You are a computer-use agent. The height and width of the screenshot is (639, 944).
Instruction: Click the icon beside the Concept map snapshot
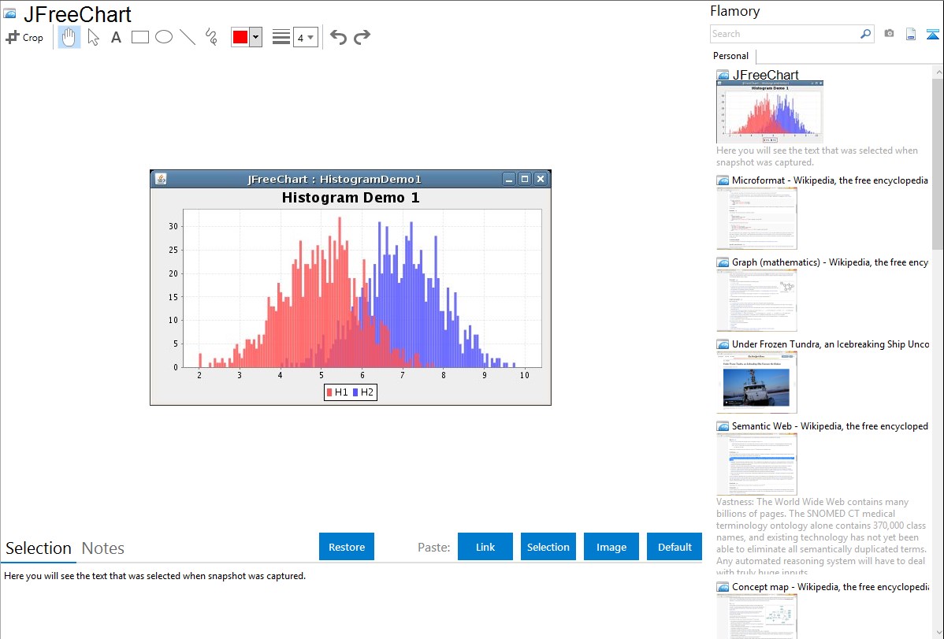click(x=723, y=587)
